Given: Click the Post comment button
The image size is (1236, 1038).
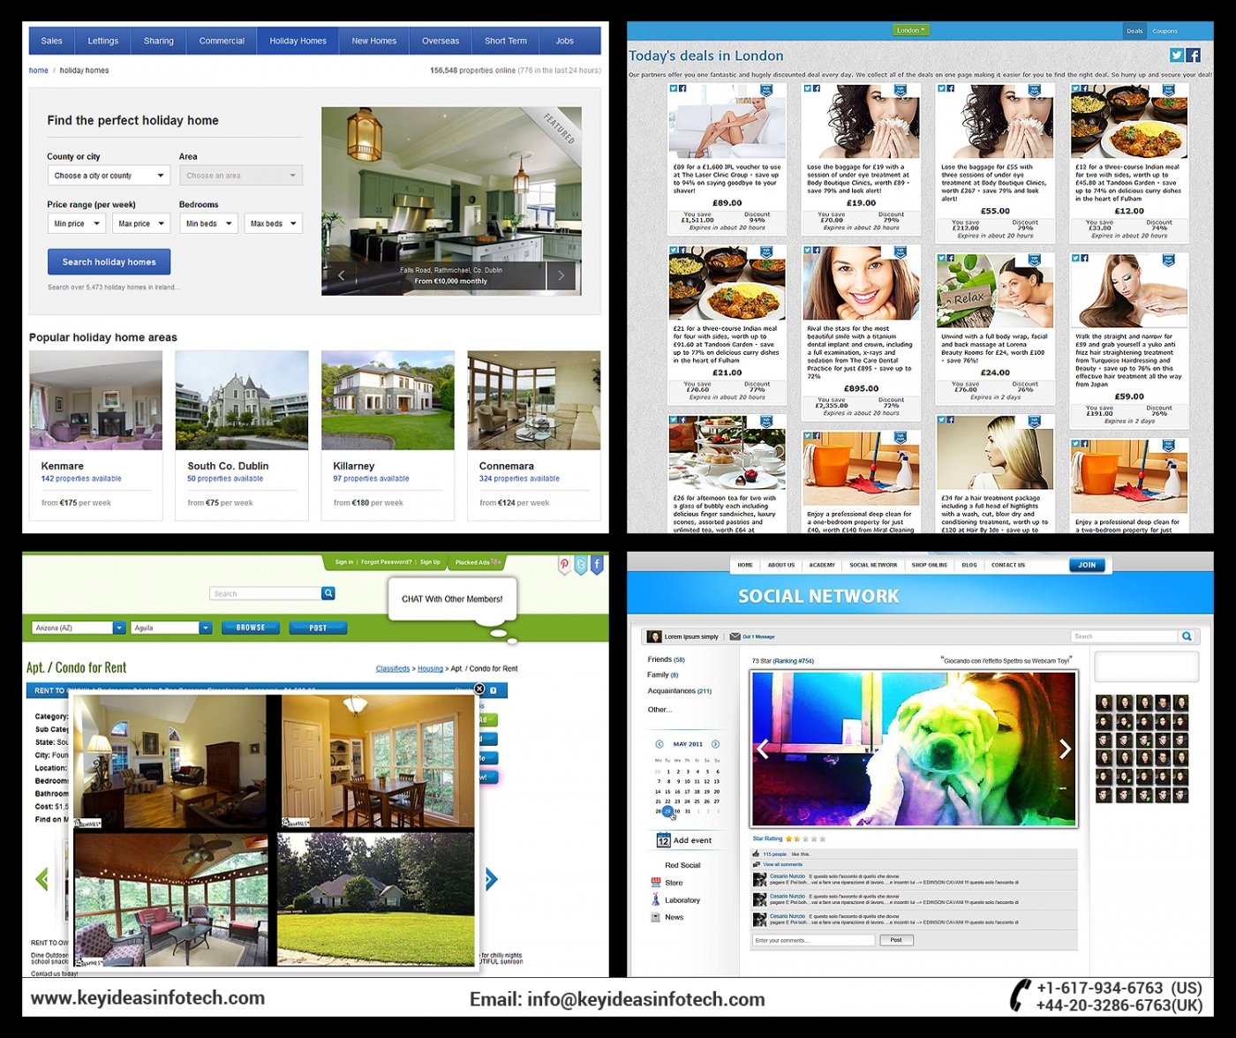Looking at the screenshot, I should point(896,940).
